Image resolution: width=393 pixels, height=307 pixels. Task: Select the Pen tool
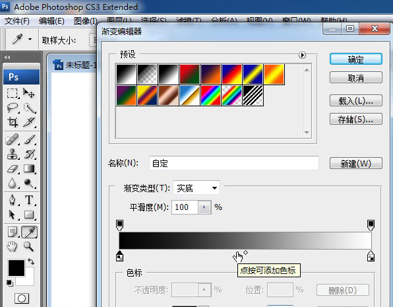pos(12,200)
